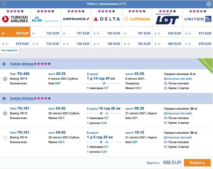Pick the LOT Polish Airlines logo
Image resolution: width=213 pixels, height=169 pixels.
[x=167, y=19]
